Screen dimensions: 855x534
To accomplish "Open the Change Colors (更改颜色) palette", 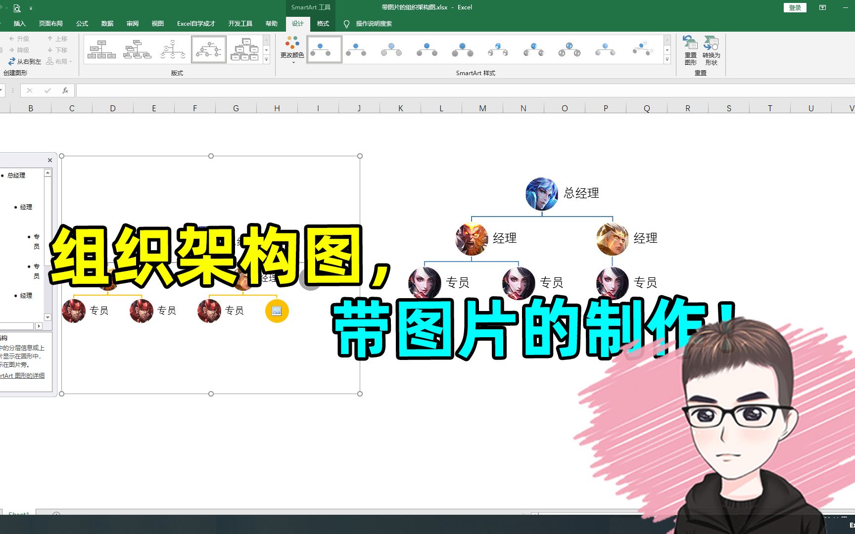I will pos(292,50).
